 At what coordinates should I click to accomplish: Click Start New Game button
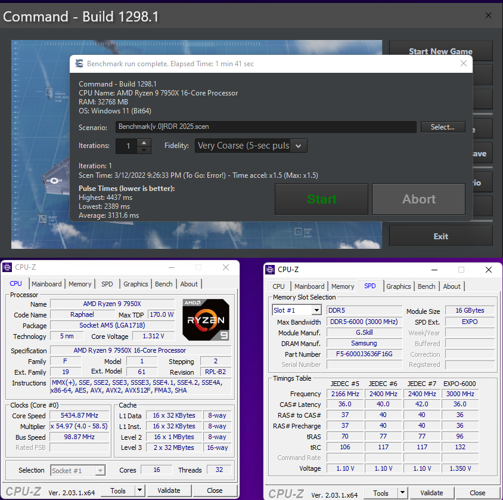tap(441, 51)
